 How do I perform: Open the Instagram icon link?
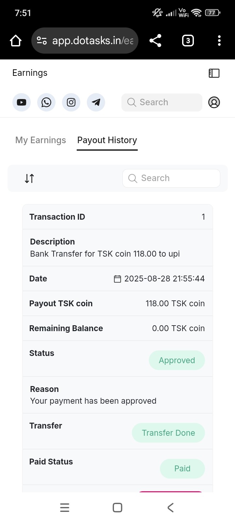coord(71,102)
